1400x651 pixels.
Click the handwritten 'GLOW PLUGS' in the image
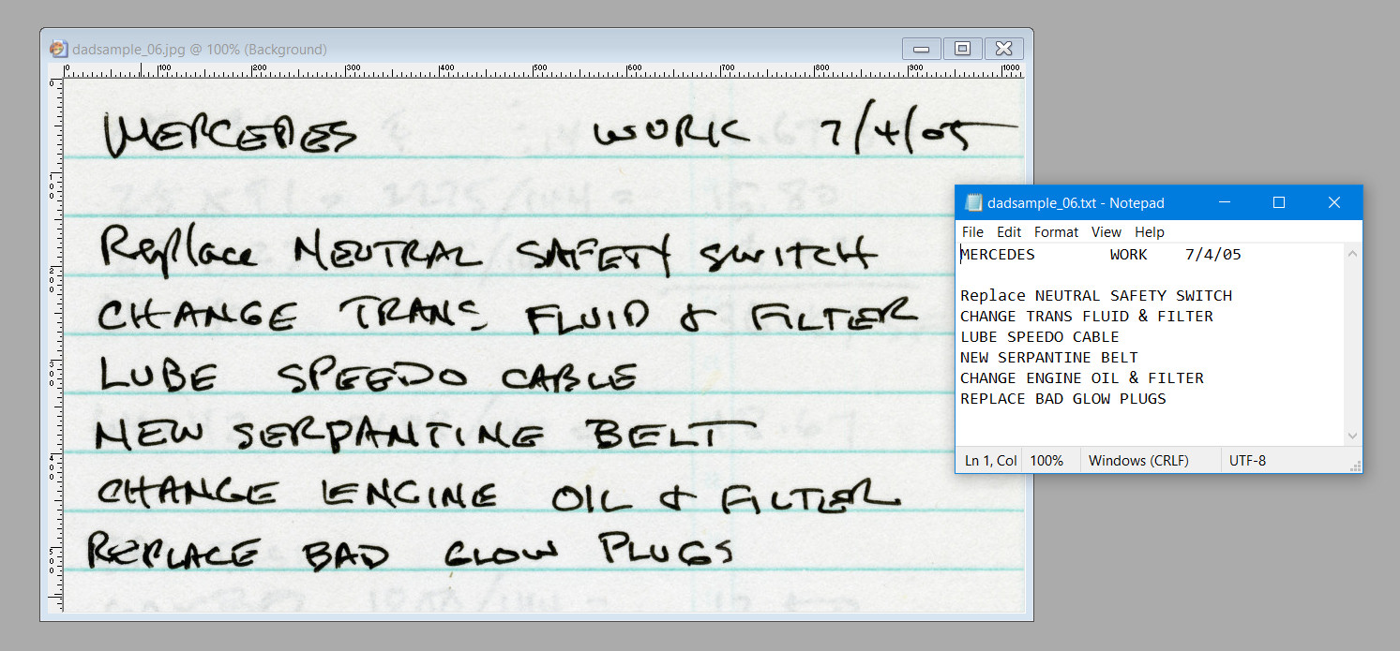[x=590, y=550]
